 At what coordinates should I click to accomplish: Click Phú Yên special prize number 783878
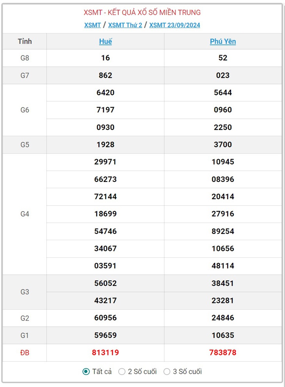point(223,353)
